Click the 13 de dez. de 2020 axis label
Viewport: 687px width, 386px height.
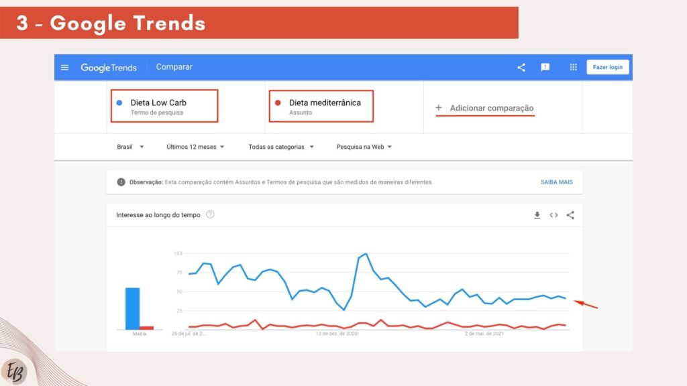337,334
